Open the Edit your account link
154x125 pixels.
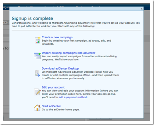[53, 87]
